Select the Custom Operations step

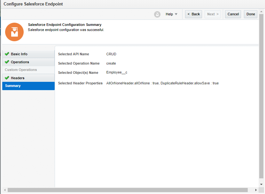tap(28, 70)
